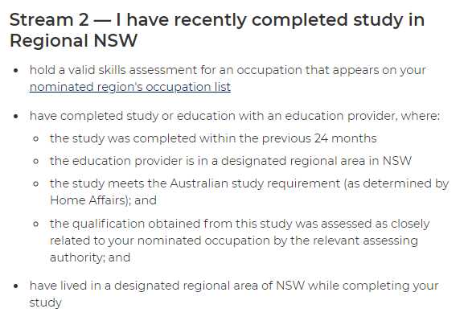The height and width of the screenshot is (317, 464).
Task: Click 'have completed study or education' line
Action: pyautogui.click(x=235, y=116)
